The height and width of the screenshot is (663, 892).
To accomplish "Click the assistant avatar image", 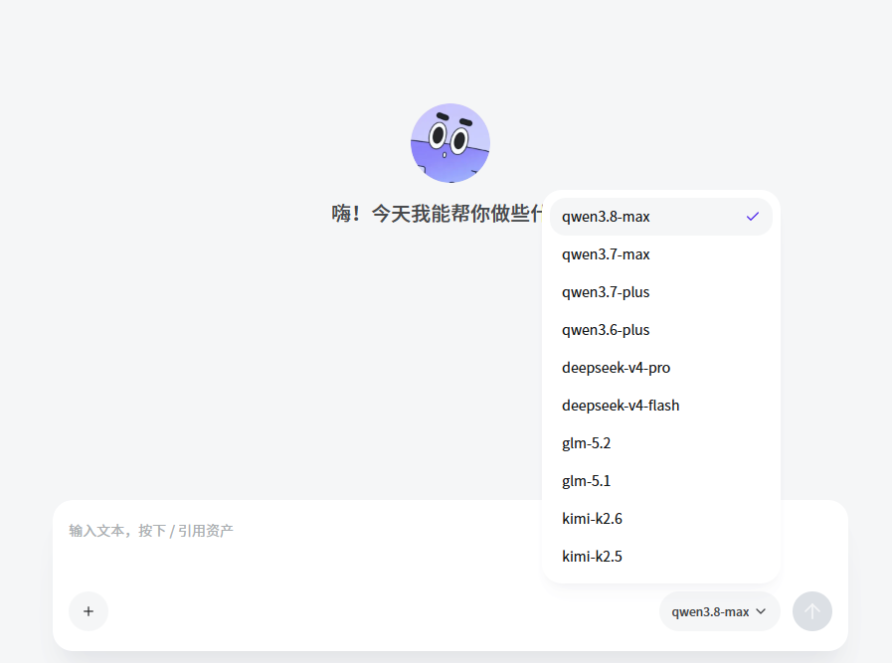I will click(450, 143).
